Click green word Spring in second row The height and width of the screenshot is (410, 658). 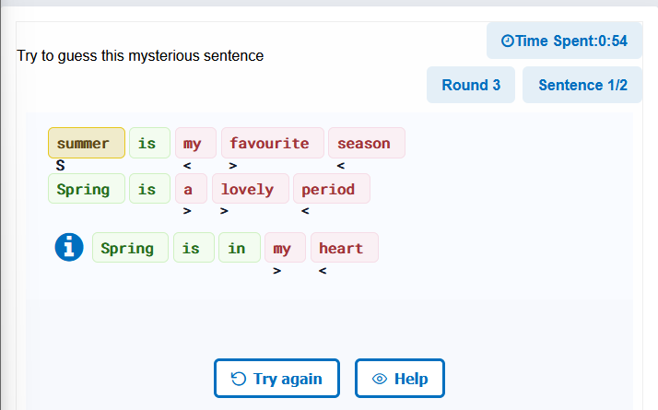[x=87, y=189]
